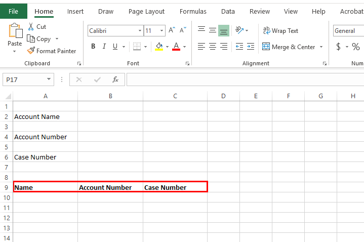Click the Insert Function fx icon
Screen dimensions: 364x242
coord(115,79)
